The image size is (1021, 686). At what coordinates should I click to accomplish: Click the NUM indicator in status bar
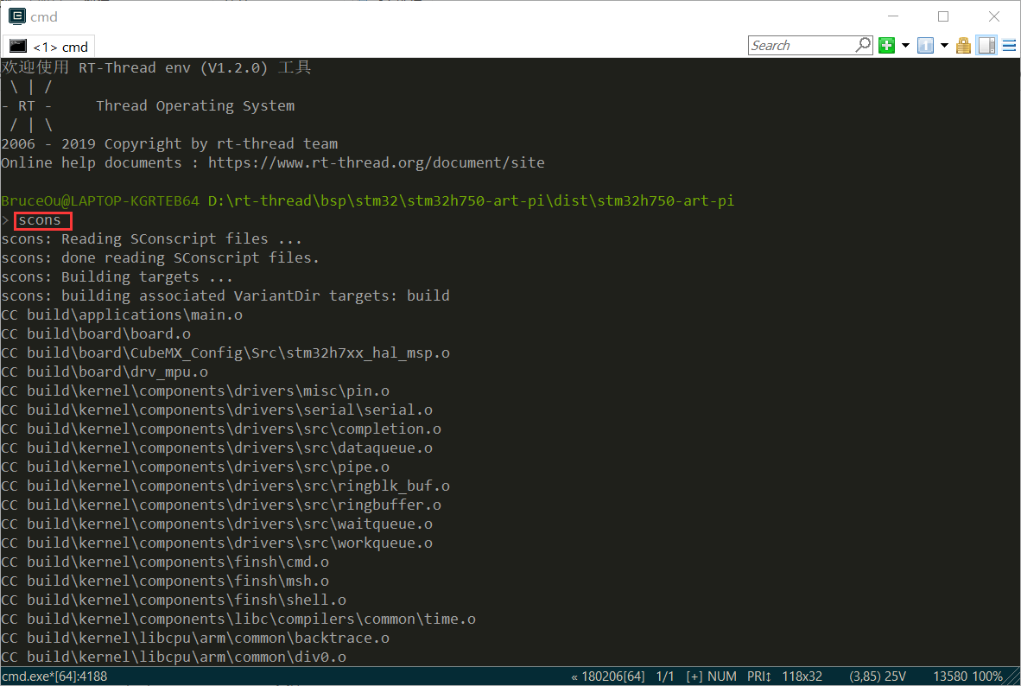tap(722, 676)
